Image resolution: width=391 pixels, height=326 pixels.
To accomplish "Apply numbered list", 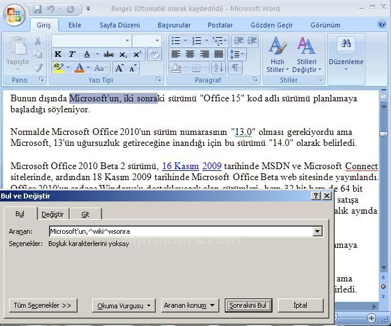I will pos(197,40).
